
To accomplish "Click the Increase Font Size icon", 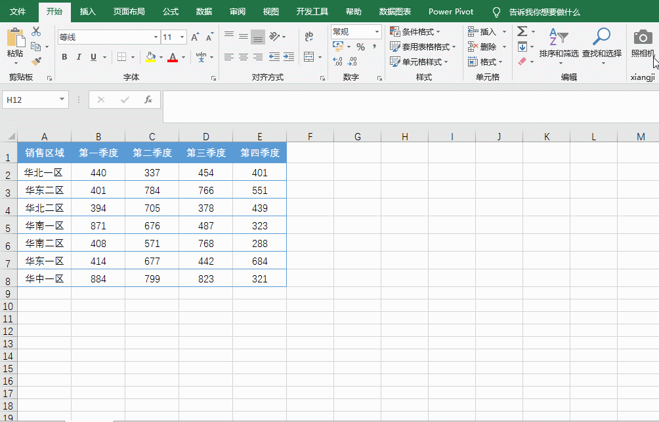I will (x=195, y=37).
